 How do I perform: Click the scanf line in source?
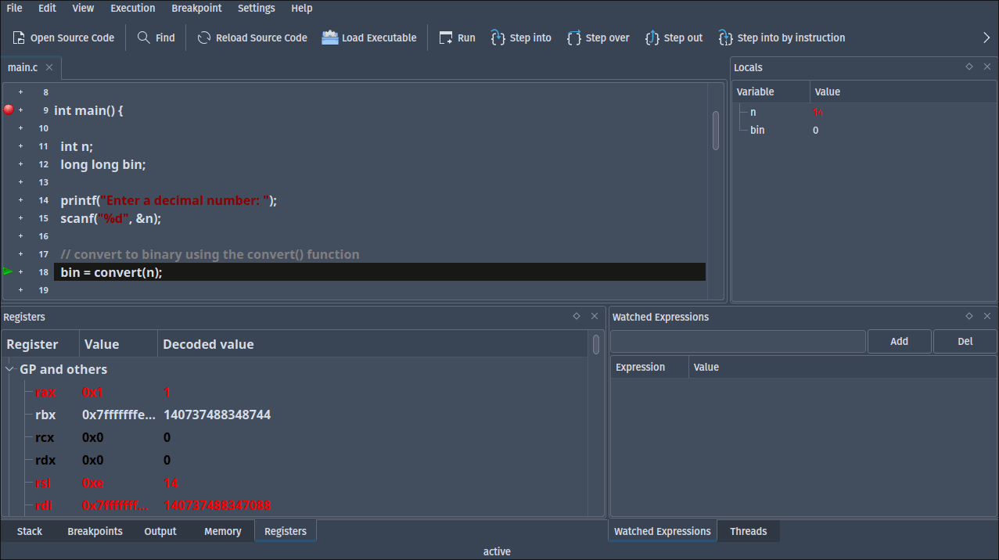(x=110, y=218)
